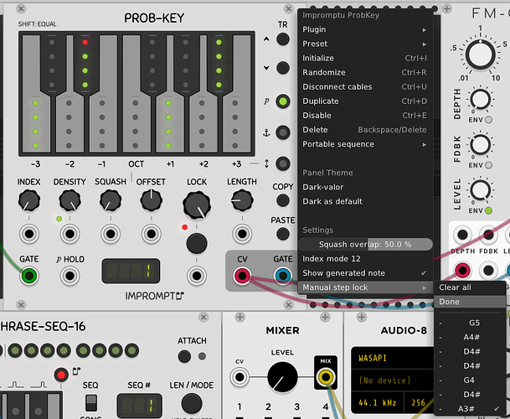This screenshot has height=419, width=510.
Task: Select Disable in the context menu
Action: tap(365, 116)
